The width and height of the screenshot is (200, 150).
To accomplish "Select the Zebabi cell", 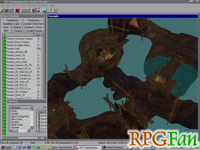I will [13, 111].
